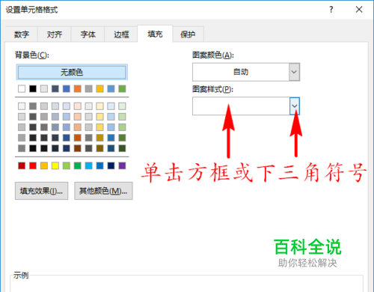Click the 背景色(C): label

click(32, 55)
